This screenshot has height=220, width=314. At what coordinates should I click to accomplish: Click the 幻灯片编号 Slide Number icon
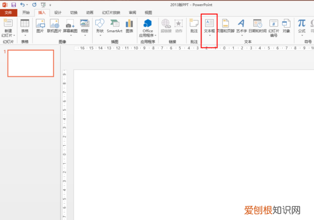pyautogui.click(x=274, y=23)
